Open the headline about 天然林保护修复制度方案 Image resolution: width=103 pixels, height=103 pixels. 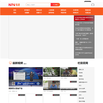coord(84,24)
